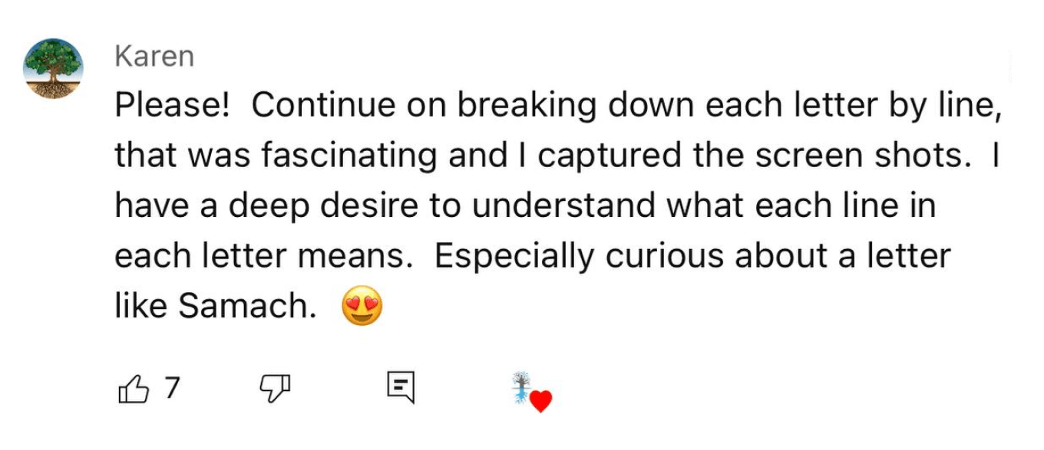1044x450 pixels.
Task: Open the reply icon under the comment
Action: point(401,387)
